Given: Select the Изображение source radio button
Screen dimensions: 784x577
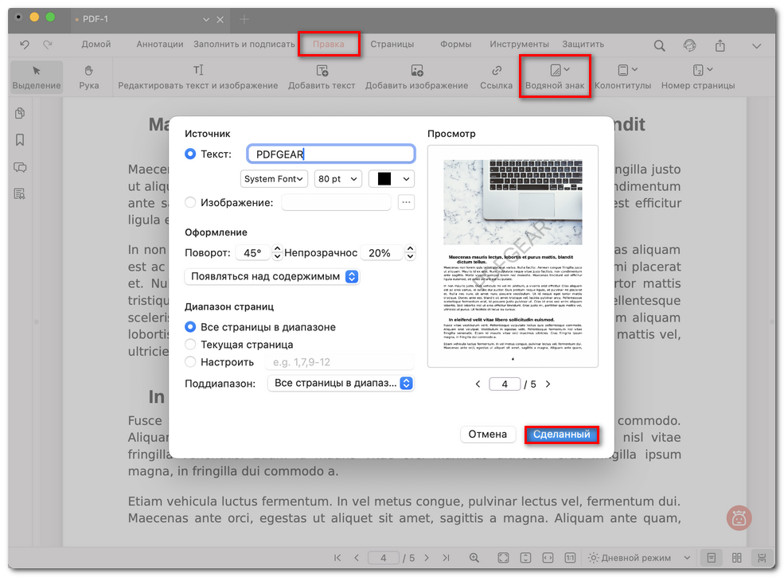Looking at the screenshot, I should coord(190,202).
